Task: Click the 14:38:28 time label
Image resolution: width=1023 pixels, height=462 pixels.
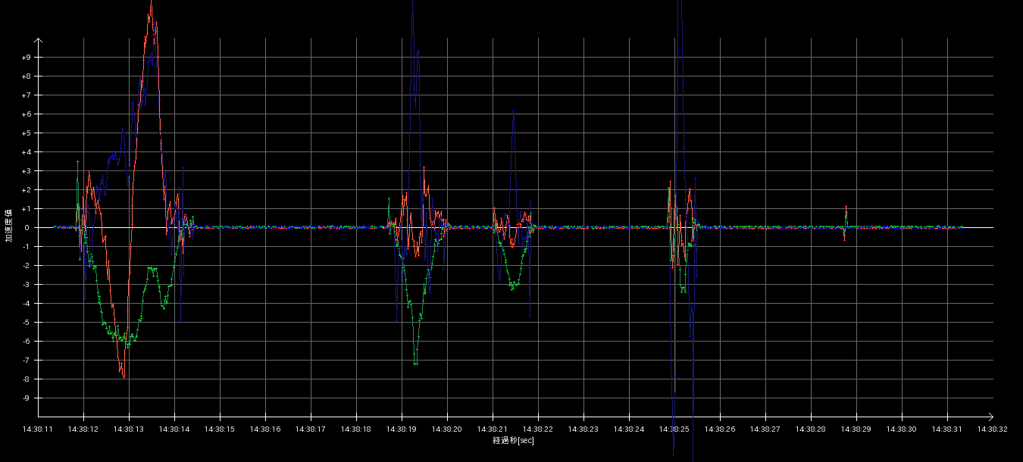Action: pos(811,429)
